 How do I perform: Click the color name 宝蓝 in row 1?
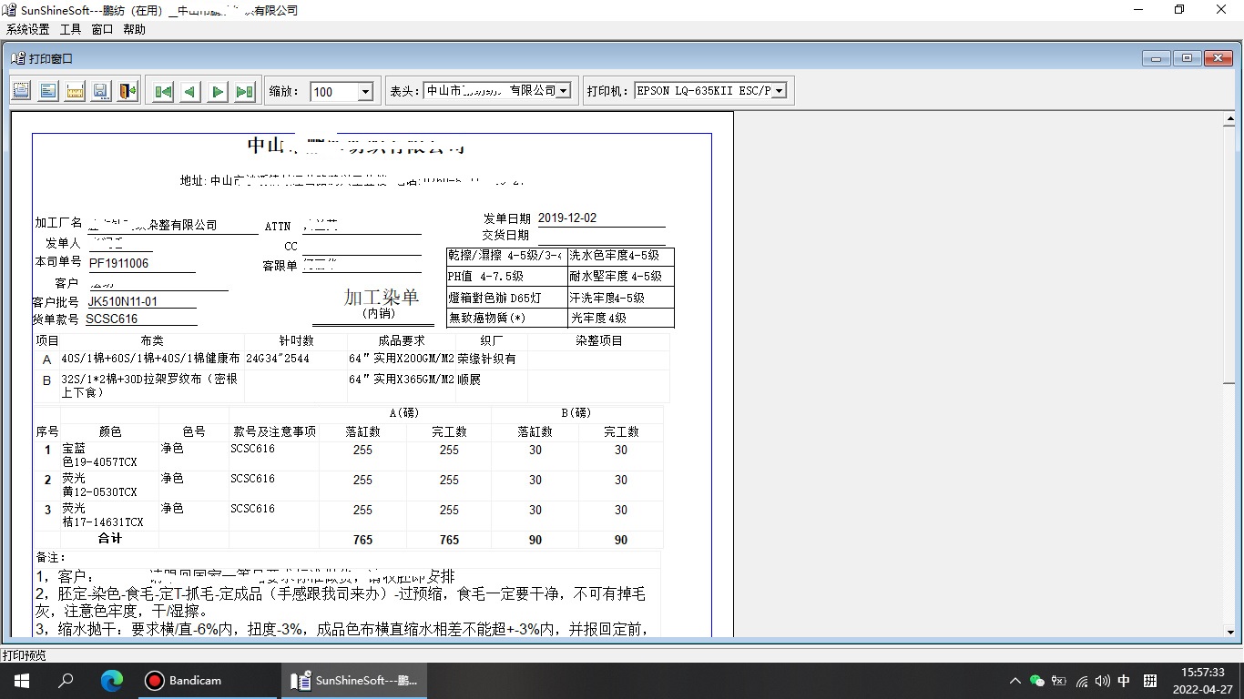point(74,449)
